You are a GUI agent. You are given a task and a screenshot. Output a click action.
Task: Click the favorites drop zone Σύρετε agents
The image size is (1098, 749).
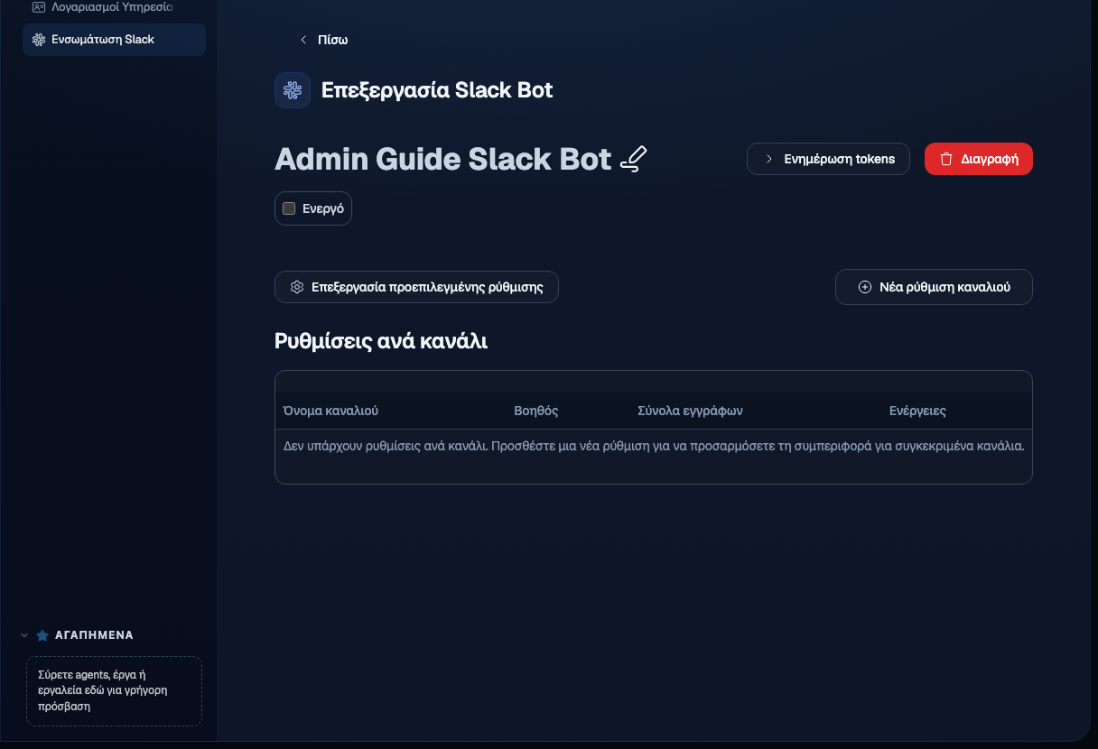pos(114,691)
